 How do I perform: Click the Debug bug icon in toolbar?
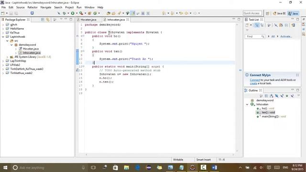64,13
